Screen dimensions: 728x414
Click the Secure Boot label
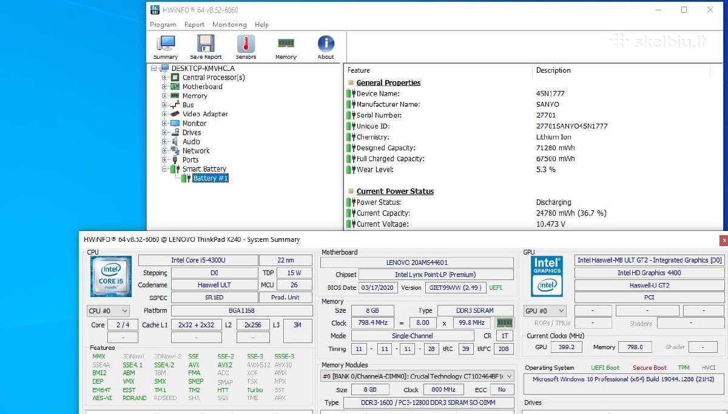coord(650,368)
